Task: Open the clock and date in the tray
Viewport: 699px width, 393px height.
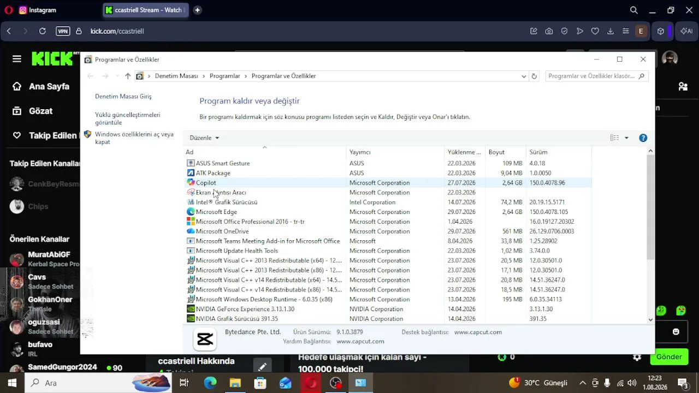Action: click(x=655, y=383)
